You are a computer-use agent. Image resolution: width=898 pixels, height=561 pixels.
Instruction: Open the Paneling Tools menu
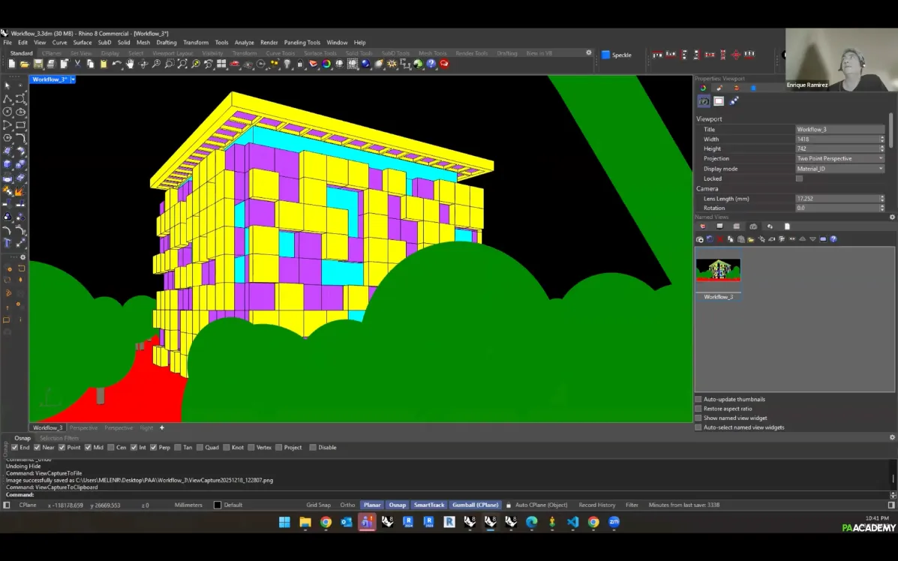pyautogui.click(x=302, y=43)
